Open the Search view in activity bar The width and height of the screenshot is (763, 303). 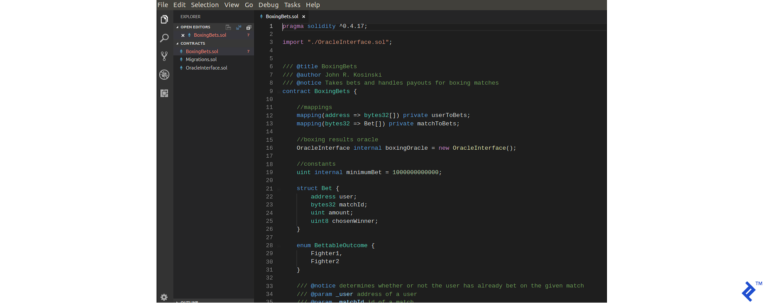pyautogui.click(x=164, y=38)
